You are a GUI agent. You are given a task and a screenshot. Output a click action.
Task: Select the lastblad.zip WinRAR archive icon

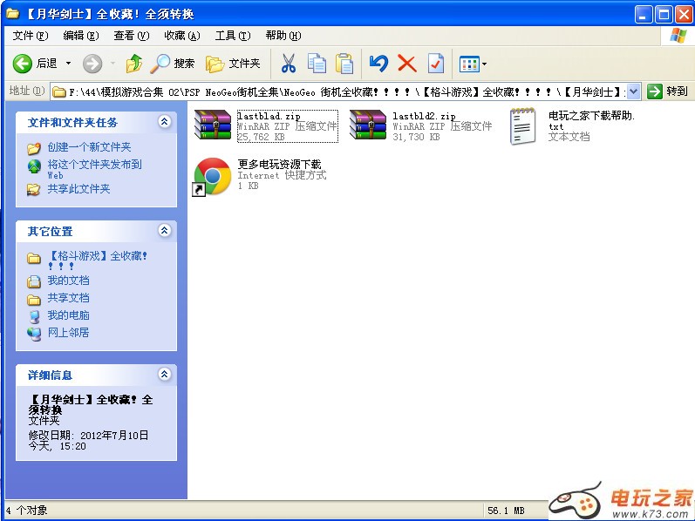(213, 125)
